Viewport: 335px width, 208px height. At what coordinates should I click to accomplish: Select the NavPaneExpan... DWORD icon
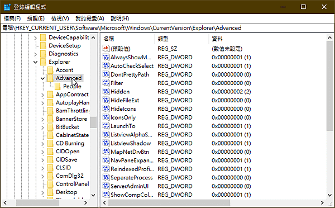click(x=106, y=160)
